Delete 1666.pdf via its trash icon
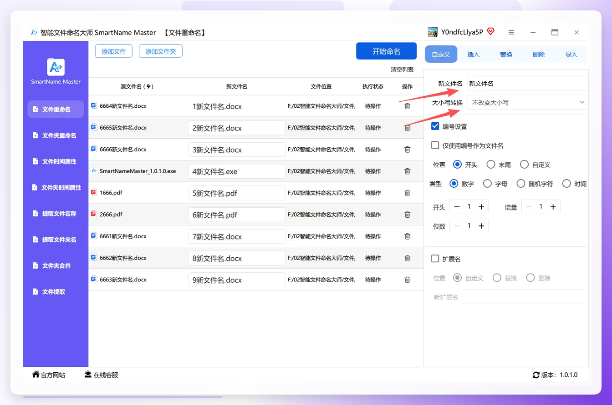This screenshot has width=612, height=405. tap(407, 193)
